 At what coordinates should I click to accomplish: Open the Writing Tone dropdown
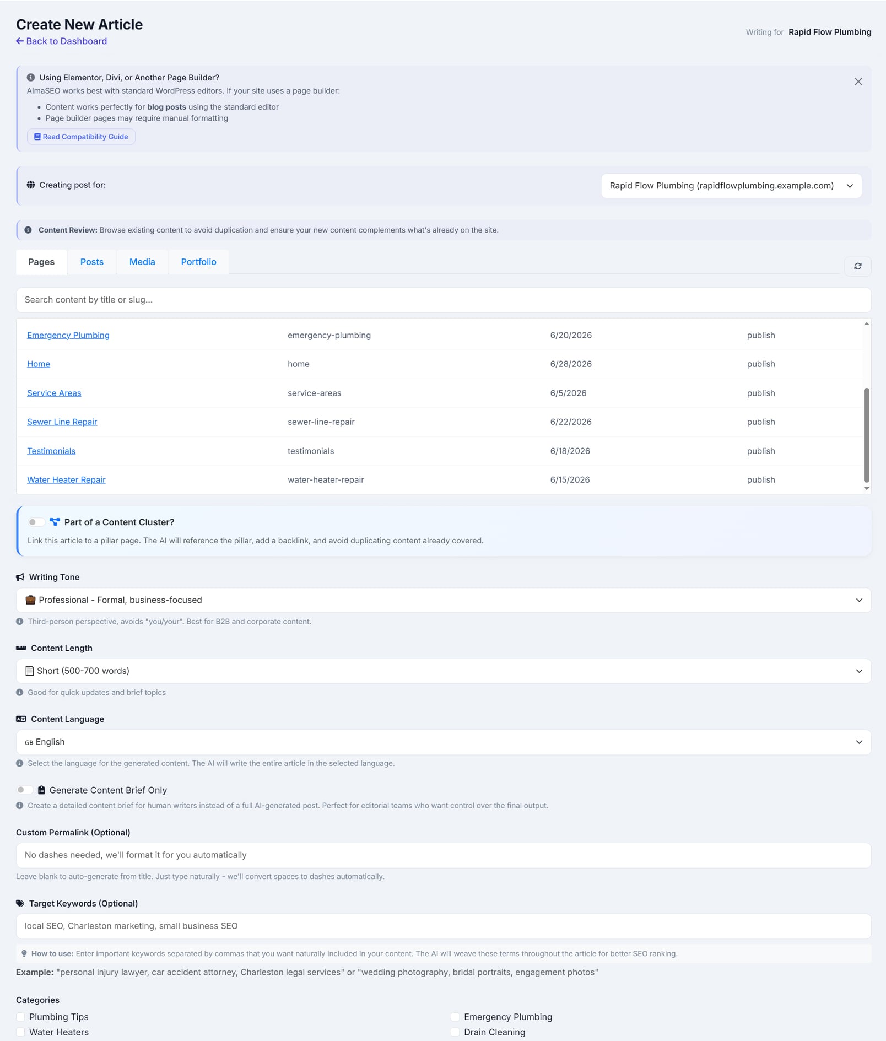coord(444,600)
